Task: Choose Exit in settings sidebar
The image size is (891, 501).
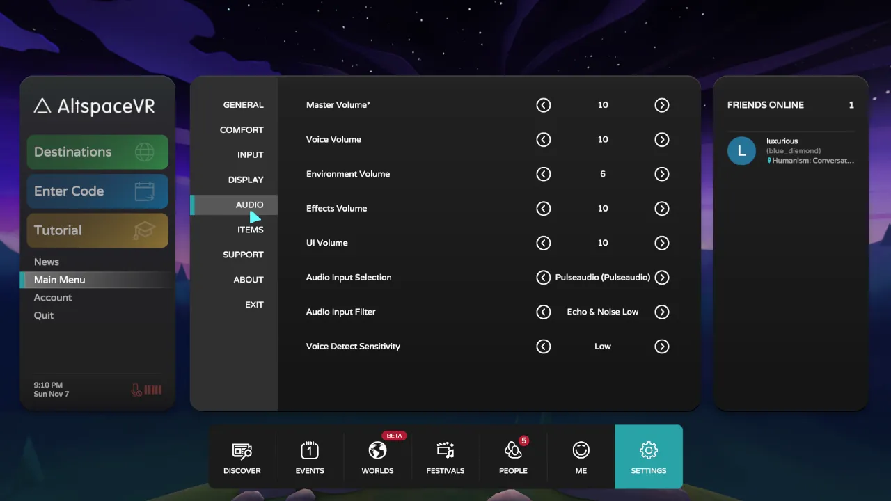Action: (254, 305)
